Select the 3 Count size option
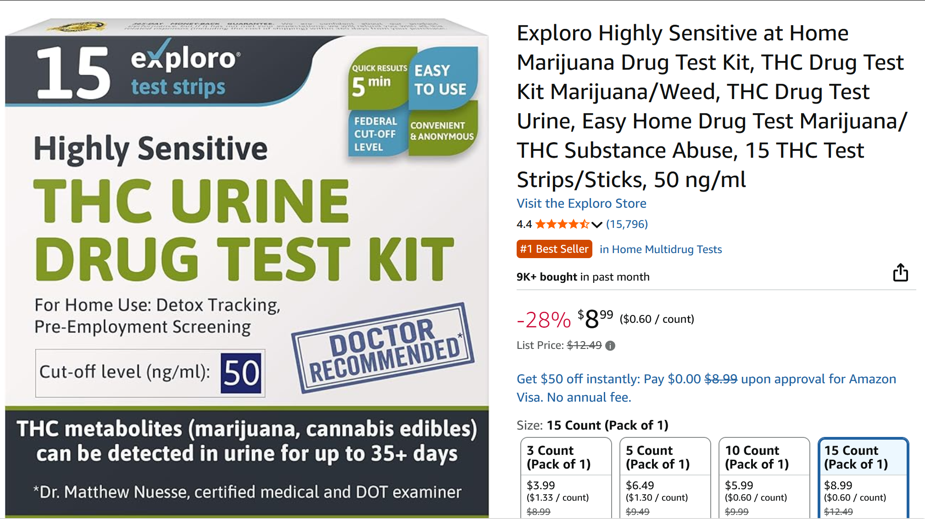This screenshot has width=925, height=519. pyautogui.click(x=566, y=478)
